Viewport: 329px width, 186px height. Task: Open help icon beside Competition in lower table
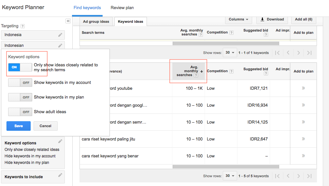pyautogui.click(x=231, y=71)
